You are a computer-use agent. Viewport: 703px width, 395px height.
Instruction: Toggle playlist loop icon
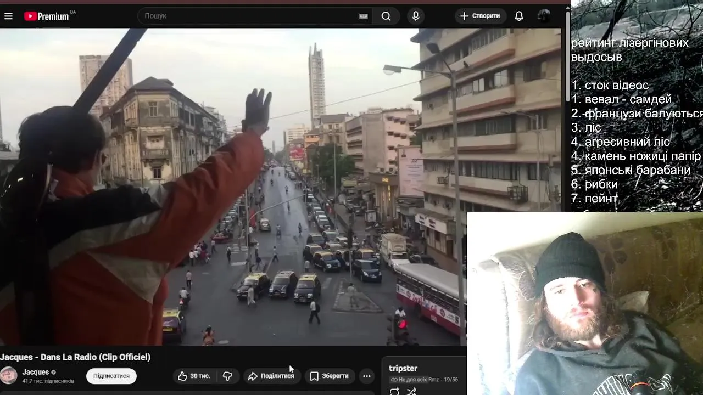tap(394, 391)
